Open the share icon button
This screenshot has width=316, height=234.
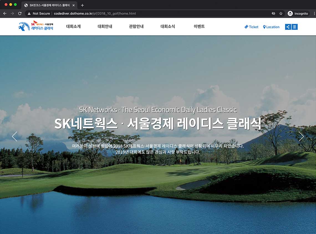(x=288, y=27)
